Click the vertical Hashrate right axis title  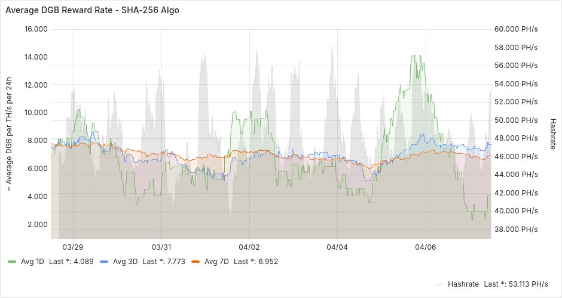[553, 134]
